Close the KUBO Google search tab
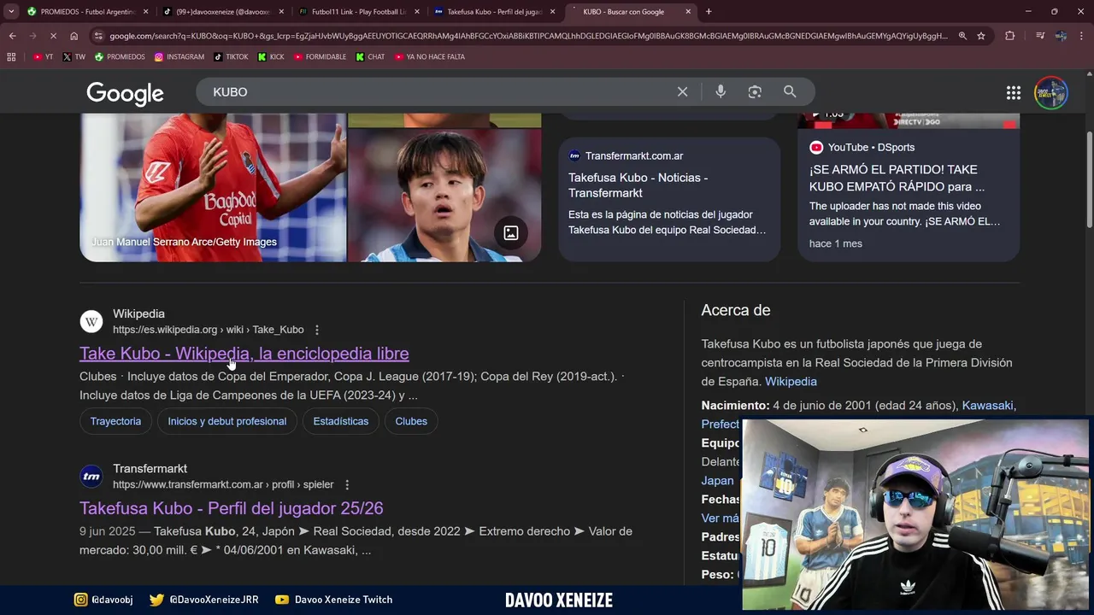 pyautogui.click(x=688, y=12)
